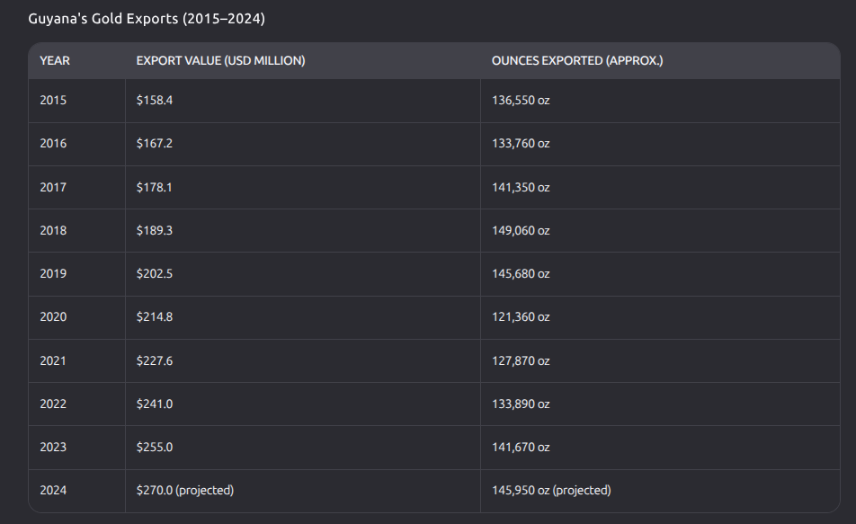The height and width of the screenshot is (524, 856).
Task: Click the 'Guyana's Gold Exports (2015–2024)' title
Action: tap(147, 18)
